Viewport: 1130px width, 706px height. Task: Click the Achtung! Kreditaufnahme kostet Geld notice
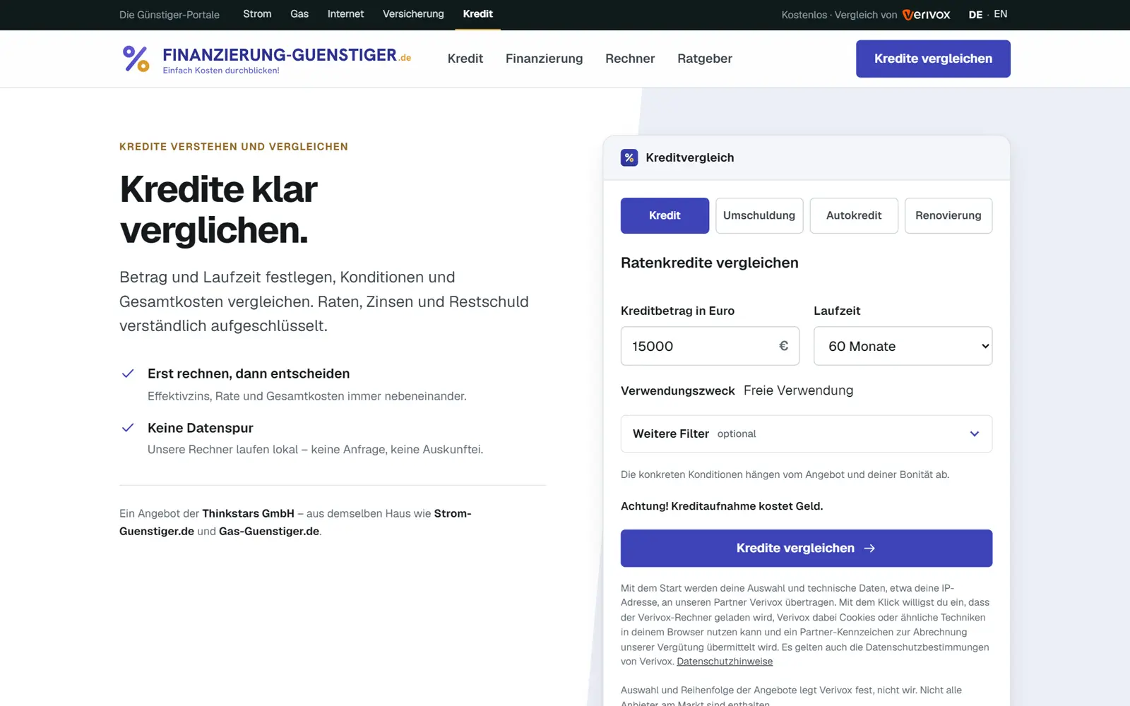722,506
